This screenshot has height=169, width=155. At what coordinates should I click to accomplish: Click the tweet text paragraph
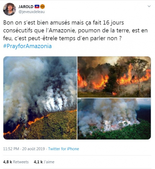(x=75, y=30)
